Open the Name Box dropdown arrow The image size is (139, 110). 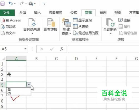click(25, 49)
